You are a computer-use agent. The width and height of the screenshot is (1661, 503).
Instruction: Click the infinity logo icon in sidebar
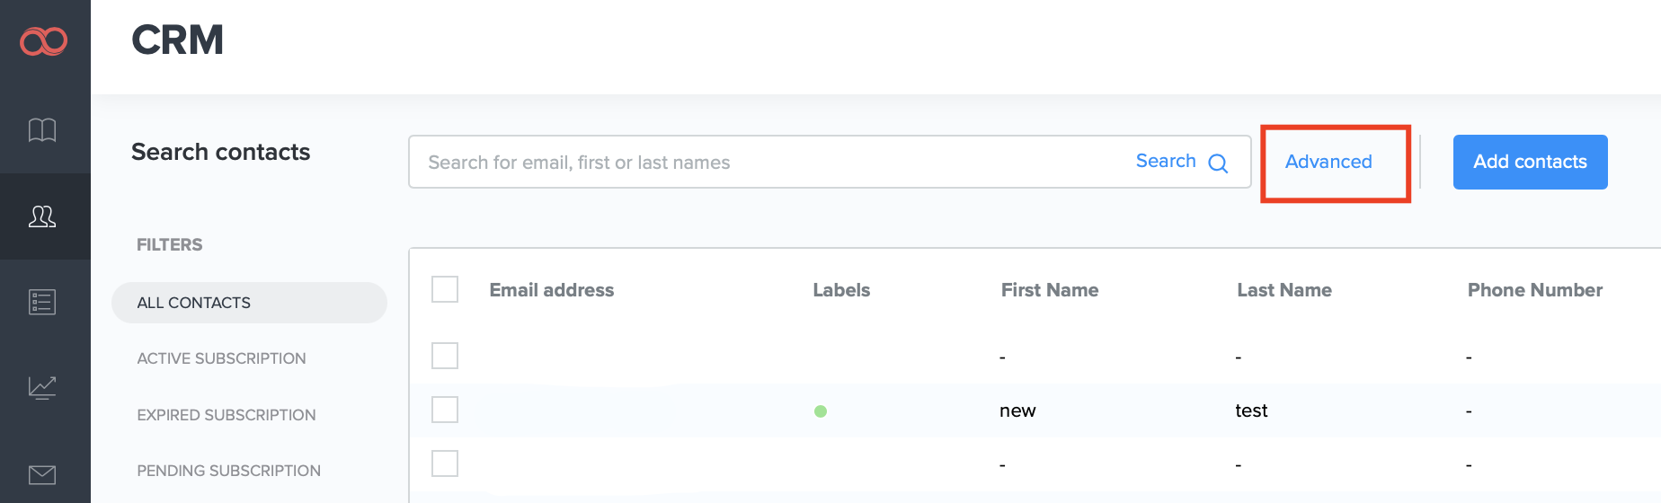pos(43,41)
